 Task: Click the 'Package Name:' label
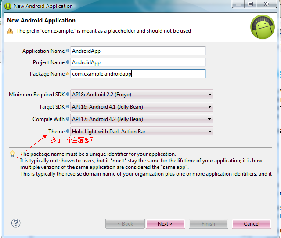coord(48,74)
